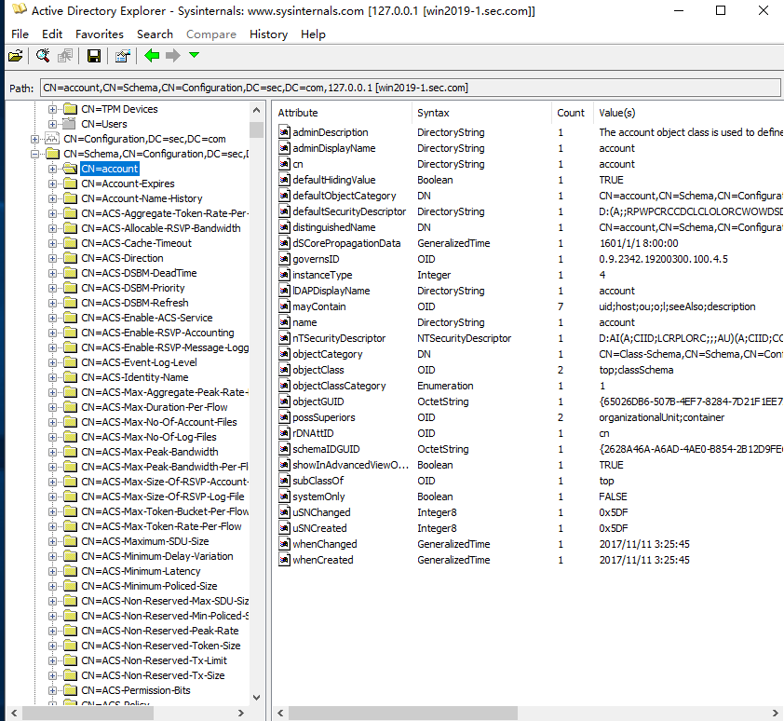Collapse the CN=Schema tree node
Viewport: 784px width, 721px height.
pyautogui.click(x=35, y=154)
